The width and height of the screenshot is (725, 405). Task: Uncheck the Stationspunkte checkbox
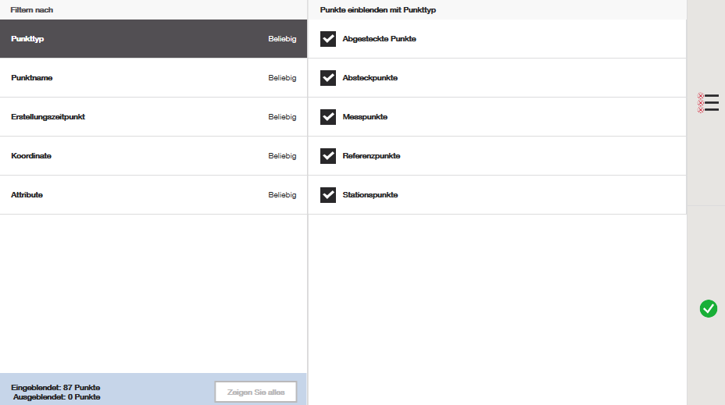click(328, 195)
